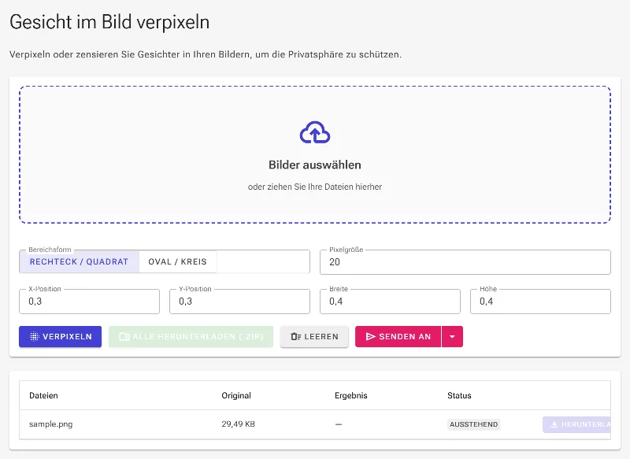The width and height of the screenshot is (630, 459).
Task: Focus the X-Position input field
Action: click(89, 302)
